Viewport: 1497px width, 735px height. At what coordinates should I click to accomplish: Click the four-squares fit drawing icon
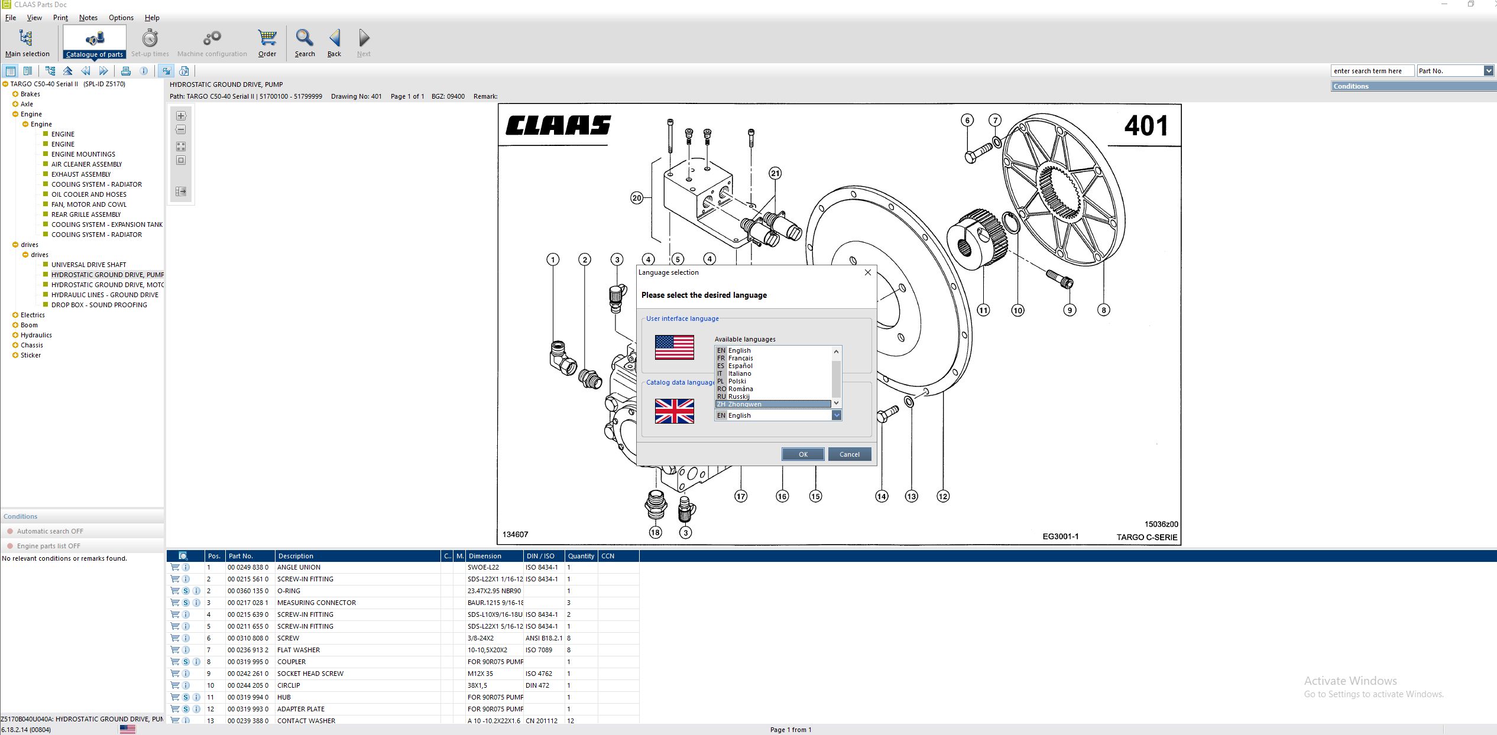(x=181, y=146)
